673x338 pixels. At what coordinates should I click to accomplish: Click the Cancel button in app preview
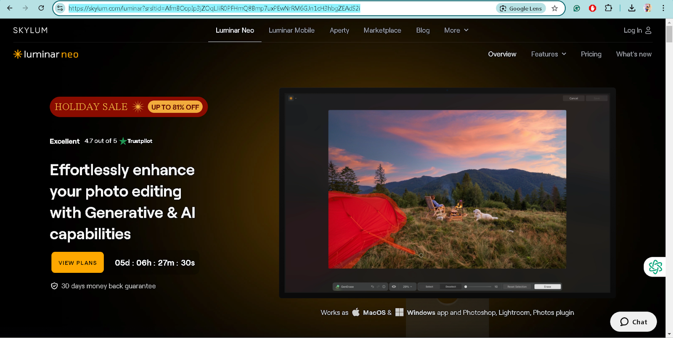(x=574, y=98)
